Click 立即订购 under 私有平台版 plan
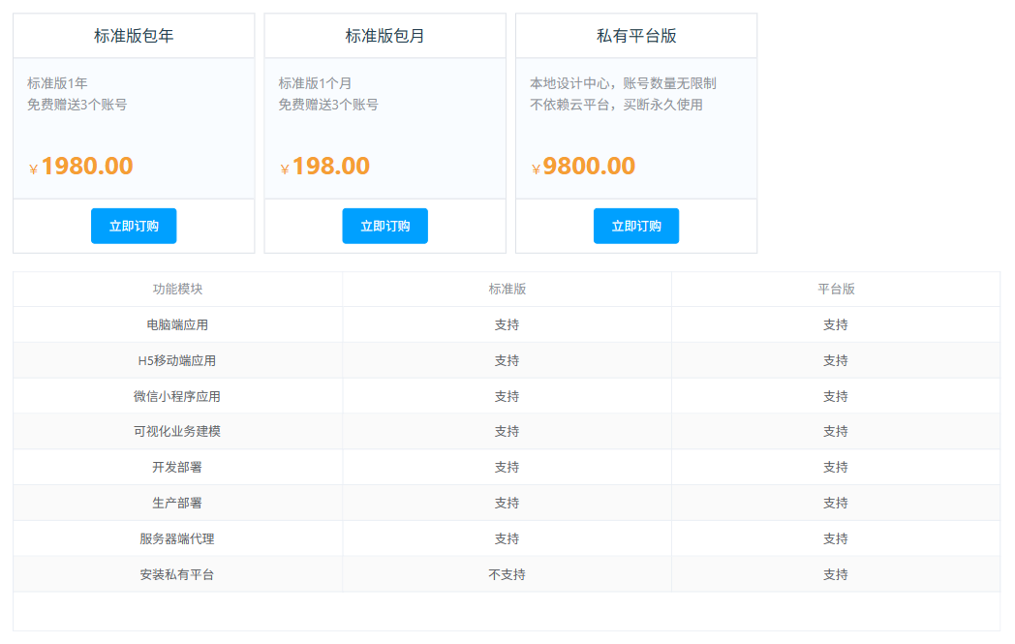The image size is (1015, 644). tap(636, 226)
